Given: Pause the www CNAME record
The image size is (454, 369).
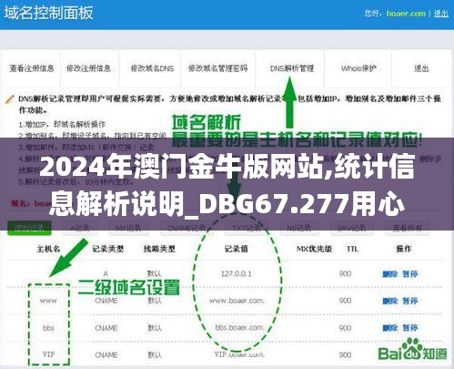Looking at the screenshot, I should [x=410, y=301].
